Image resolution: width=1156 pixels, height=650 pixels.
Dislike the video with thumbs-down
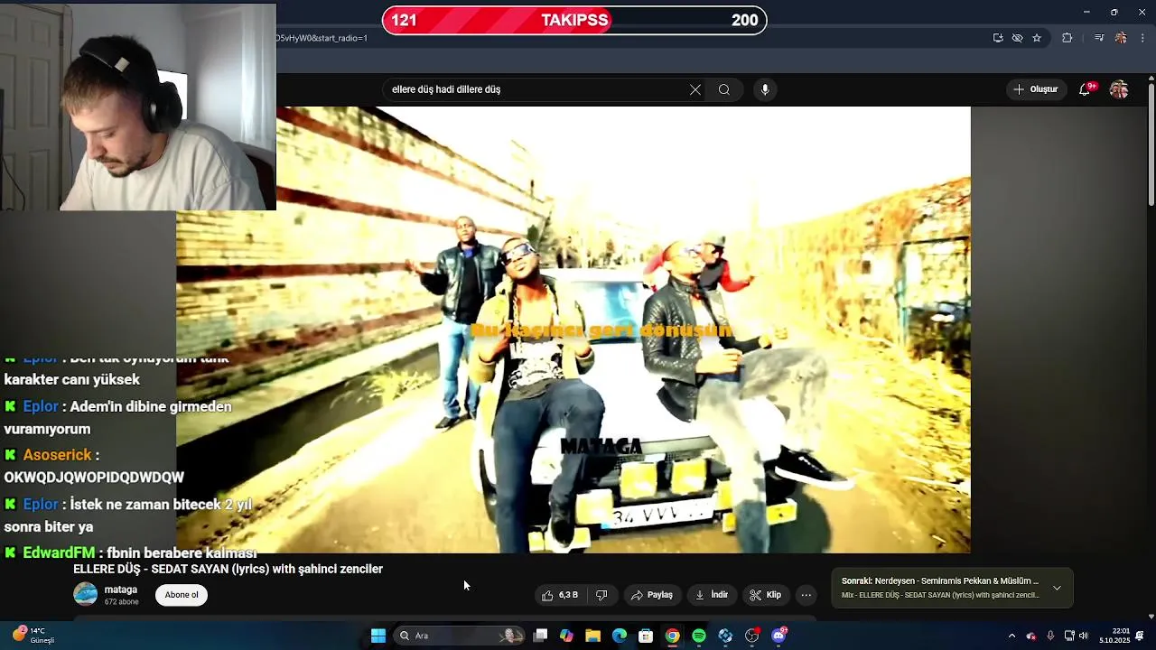click(601, 595)
